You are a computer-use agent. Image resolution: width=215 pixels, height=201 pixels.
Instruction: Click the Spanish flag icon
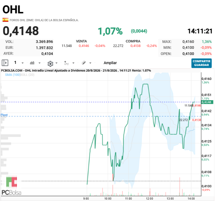5,20
